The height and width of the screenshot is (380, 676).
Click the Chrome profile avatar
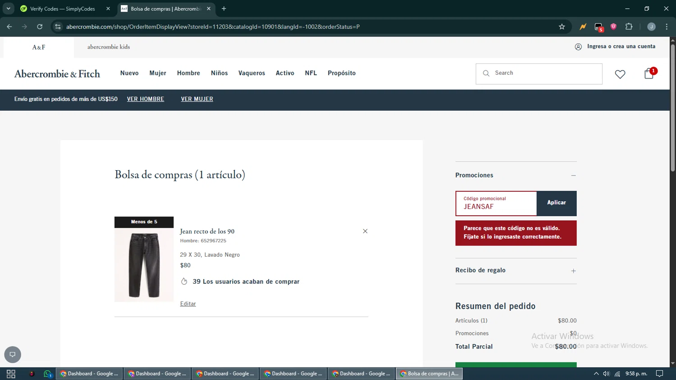pos(651,27)
